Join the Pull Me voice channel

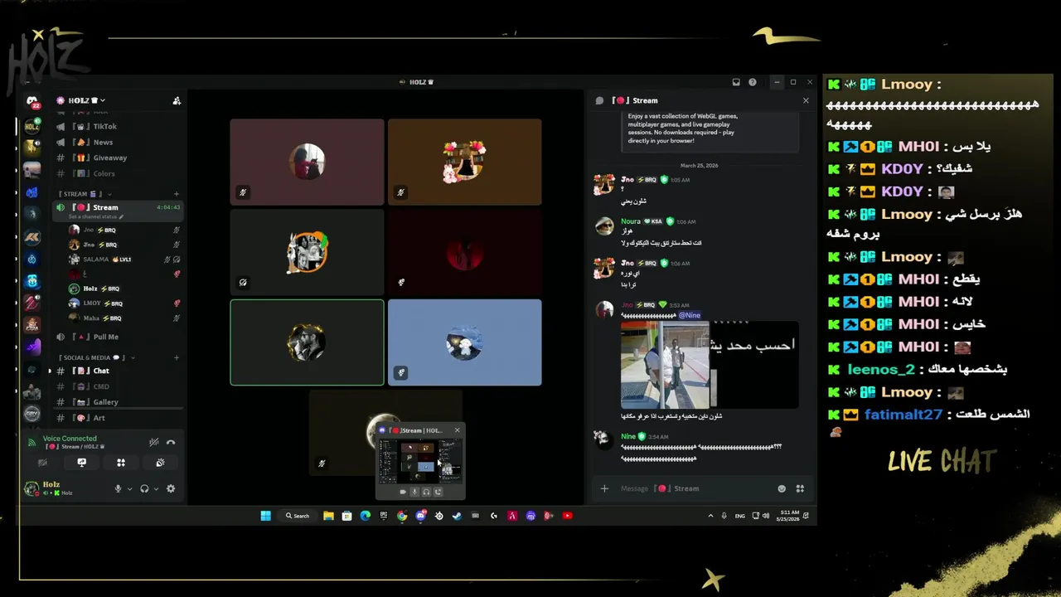(x=118, y=337)
